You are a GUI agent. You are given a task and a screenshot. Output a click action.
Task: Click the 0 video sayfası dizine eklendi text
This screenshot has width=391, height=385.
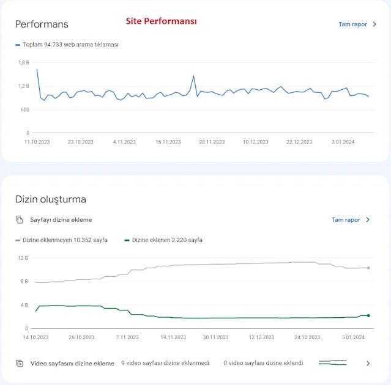pos(263,363)
